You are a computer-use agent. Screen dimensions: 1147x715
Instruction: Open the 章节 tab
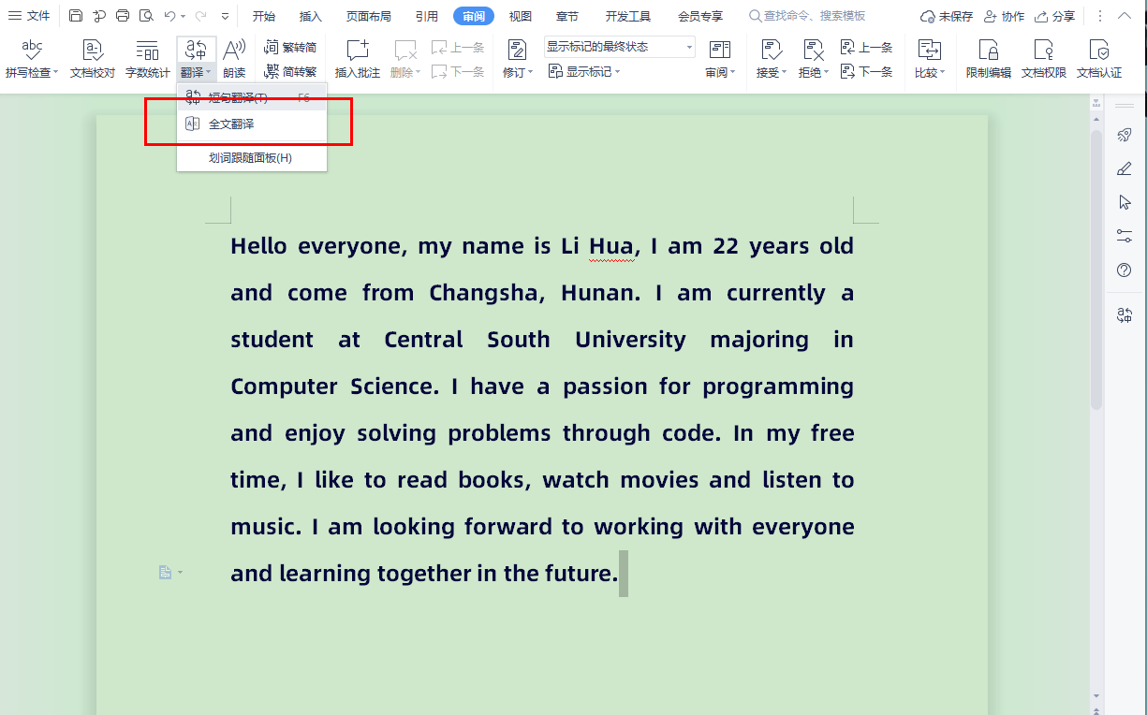tap(567, 16)
